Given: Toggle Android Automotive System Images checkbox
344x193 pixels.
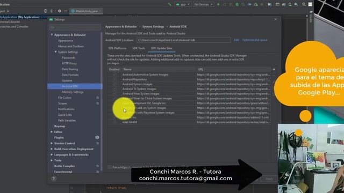Looking at the screenshot, I should tap(114, 75).
